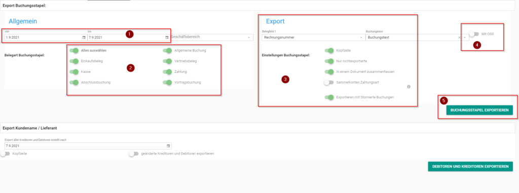Expand the Geschäftsbereich dropdown
Image resolution: width=519 pixels, height=193 pixels.
coord(212,37)
